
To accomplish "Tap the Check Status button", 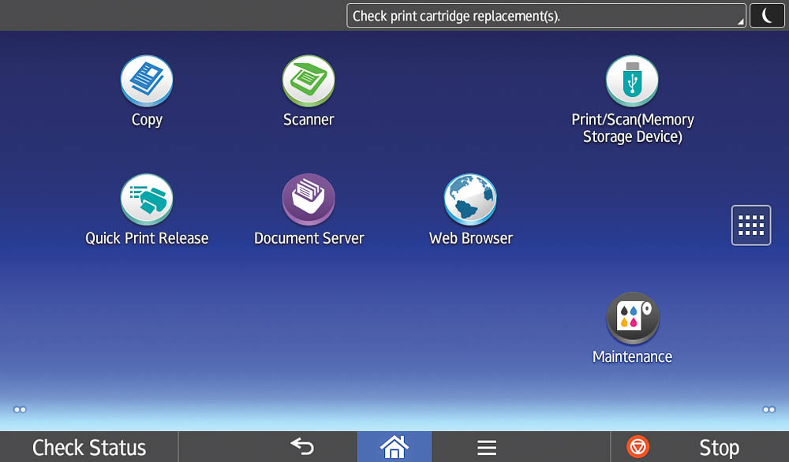I will coord(89,447).
